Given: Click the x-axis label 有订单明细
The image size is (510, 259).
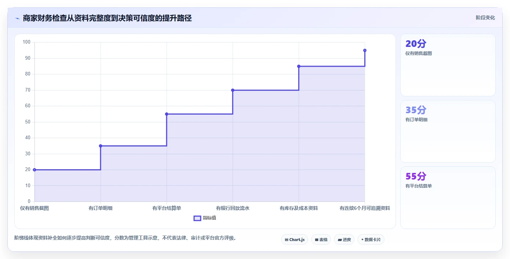Looking at the screenshot, I should pos(101,208).
